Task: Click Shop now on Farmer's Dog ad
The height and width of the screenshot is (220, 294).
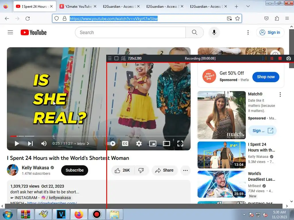Action: pos(266,77)
